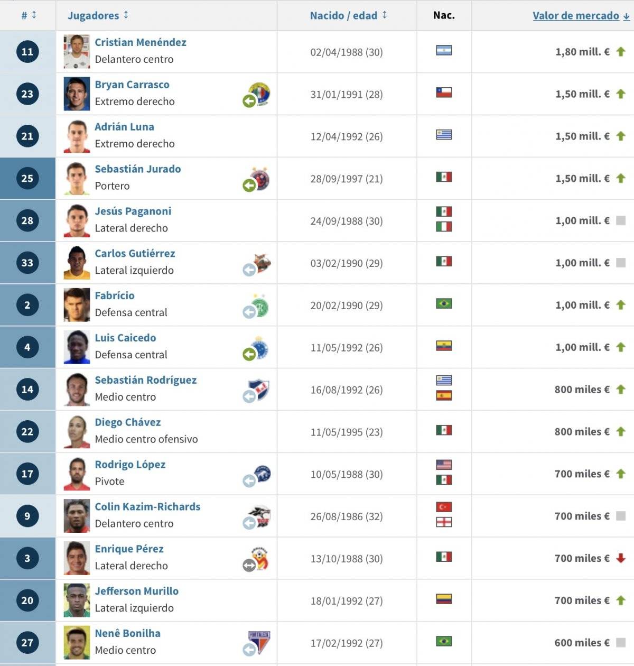Click the club crest beside Sebastián Jurado

tap(260, 179)
